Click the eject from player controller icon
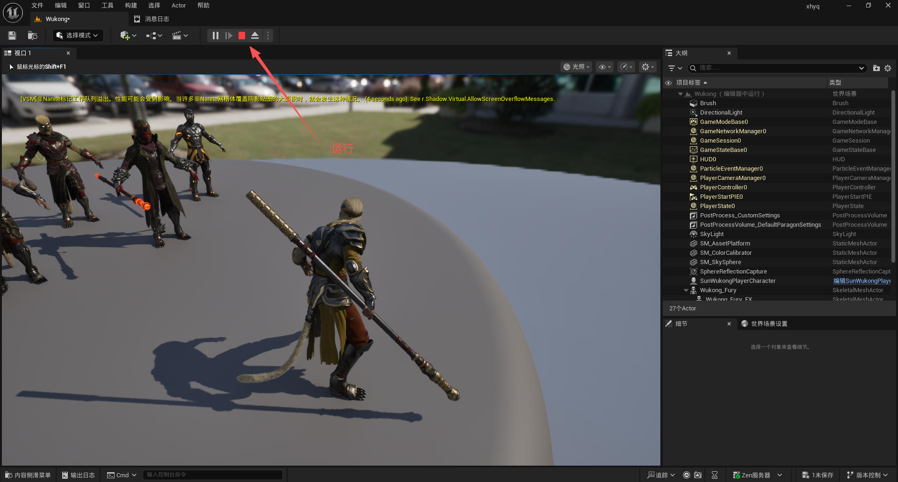The width and height of the screenshot is (898, 482). point(255,36)
